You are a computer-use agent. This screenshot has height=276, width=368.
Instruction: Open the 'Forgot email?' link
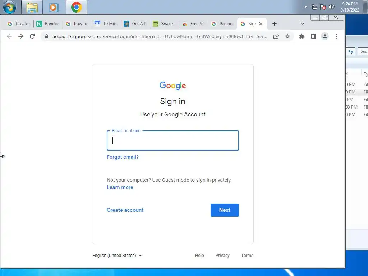[x=123, y=157]
